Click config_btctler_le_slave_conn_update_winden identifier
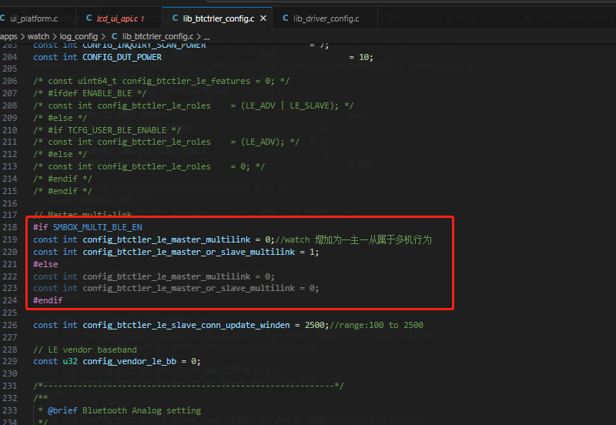Image resolution: width=616 pixels, height=425 pixels. [186, 325]
